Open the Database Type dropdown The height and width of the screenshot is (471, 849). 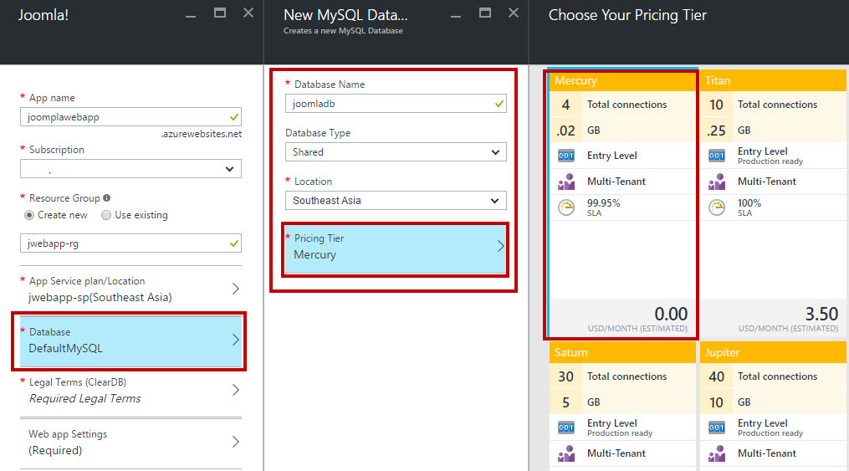[x=396, y=152]
